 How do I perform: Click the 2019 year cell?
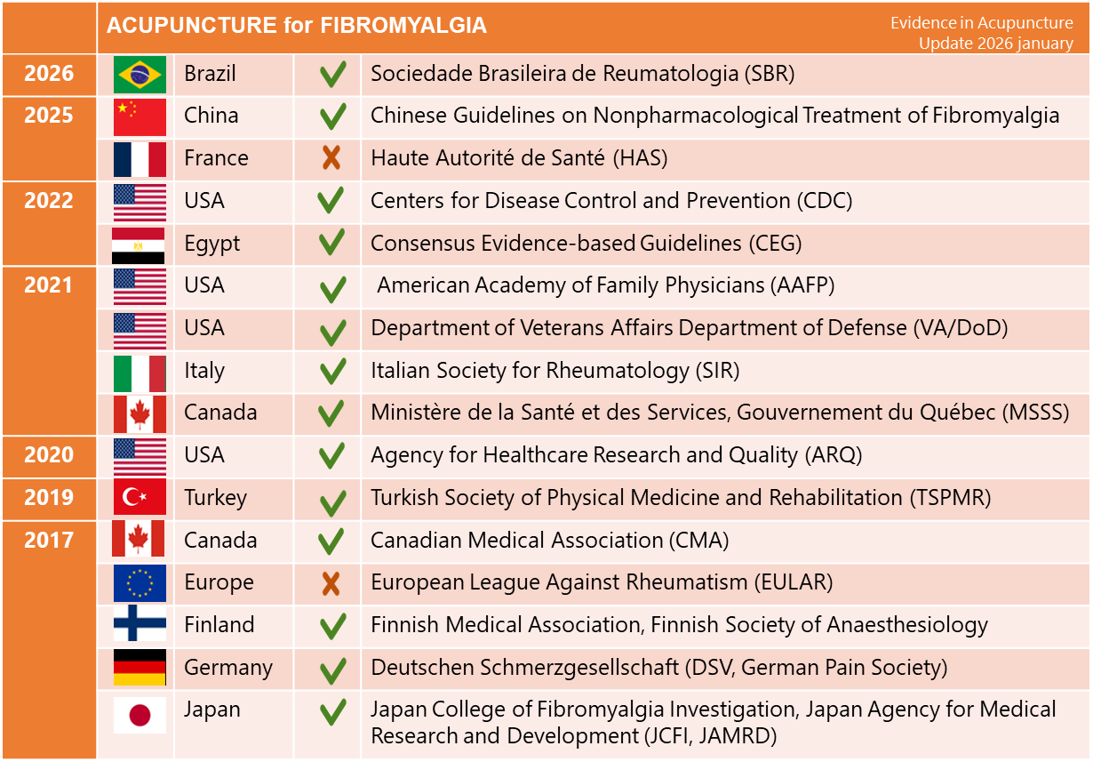click(49, 498)
